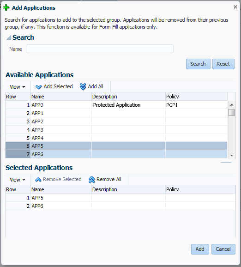Click the Add button at bottom
241x267 pixels.
pos(200,249)
